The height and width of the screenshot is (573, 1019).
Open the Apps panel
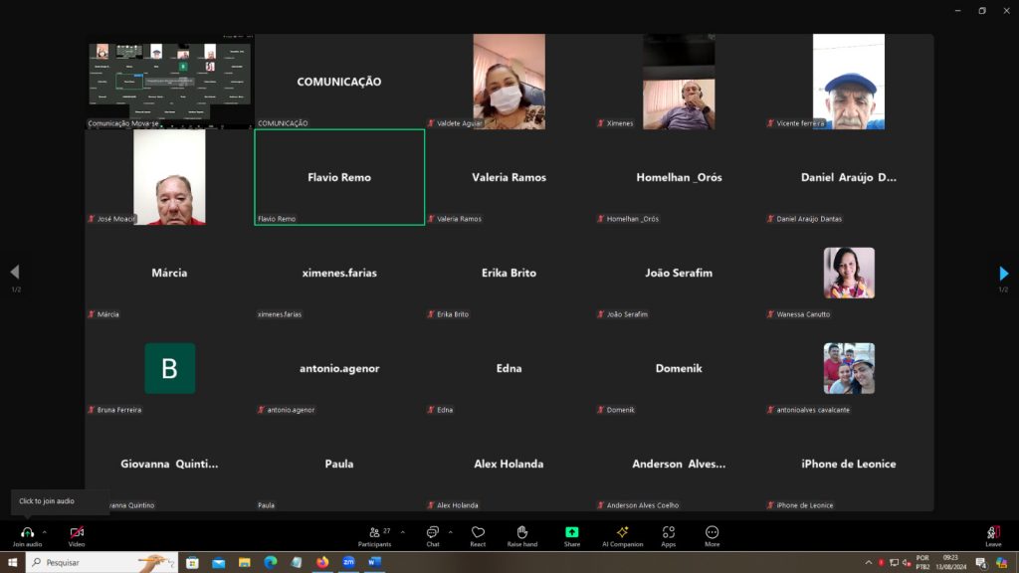(668, 532)
